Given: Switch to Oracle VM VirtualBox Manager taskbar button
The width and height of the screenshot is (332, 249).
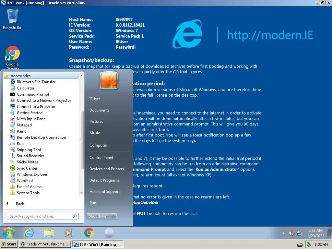Looking at the screenshot, I should 45,244.
